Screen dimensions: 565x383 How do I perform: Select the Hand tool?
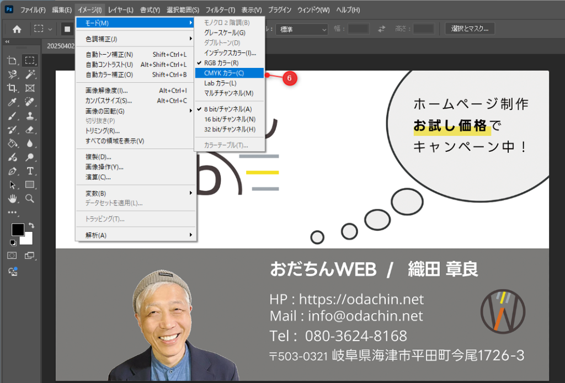12,199
